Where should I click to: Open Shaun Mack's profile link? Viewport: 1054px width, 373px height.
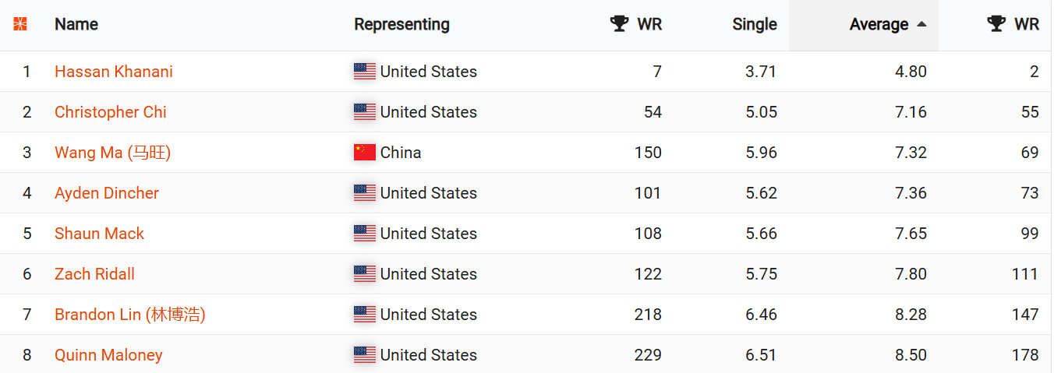click(99, 234)
